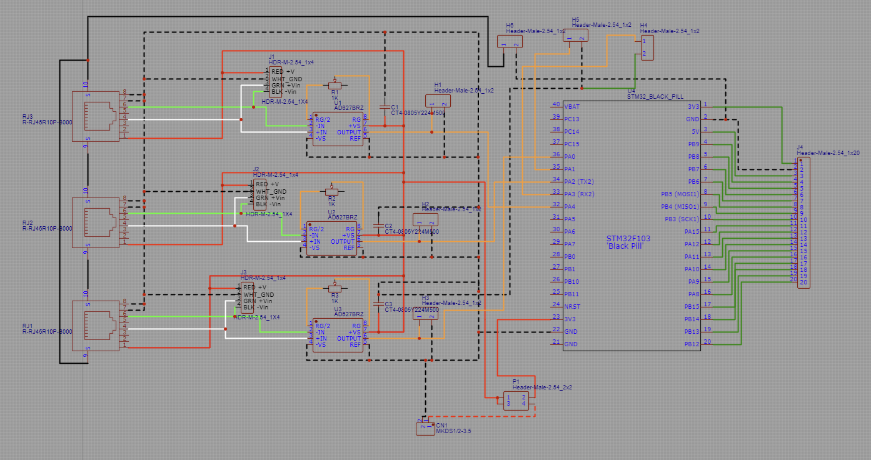Click the R2 1K resistor symbol
Screen dimensions: 871x460
(332, 191)
